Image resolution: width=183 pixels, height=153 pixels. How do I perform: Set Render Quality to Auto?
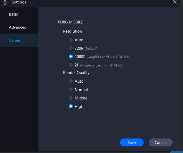pyautogui.click(x=71, y=81)
